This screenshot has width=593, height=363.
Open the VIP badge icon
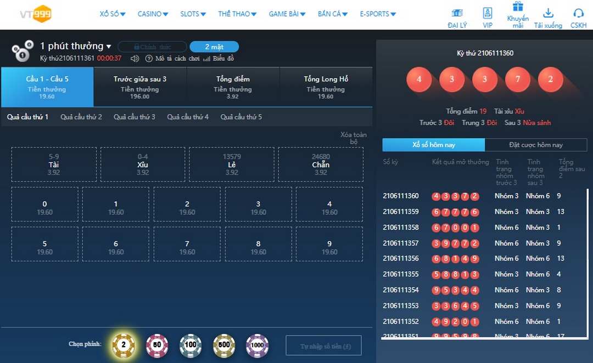coord(488,13)
